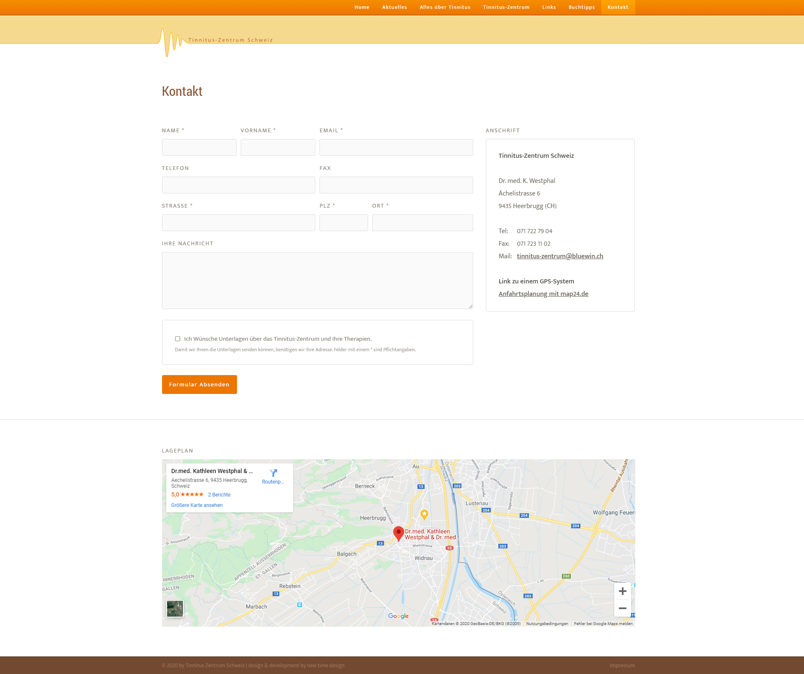Open route planner directions icon
Image resolution: width=804 pixels, height=674 pixels.
[273, 473]
